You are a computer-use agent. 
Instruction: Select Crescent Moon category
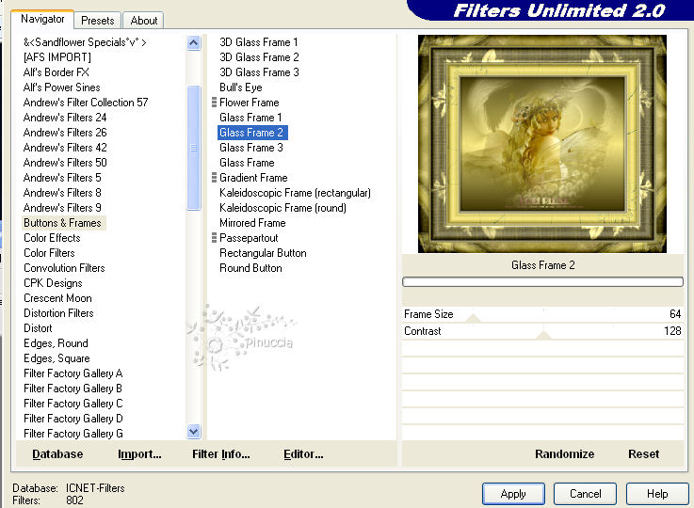(x=58, y=298)
